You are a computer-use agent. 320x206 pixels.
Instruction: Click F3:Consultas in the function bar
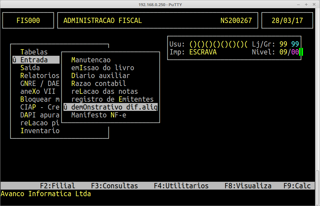coord(115,186)
